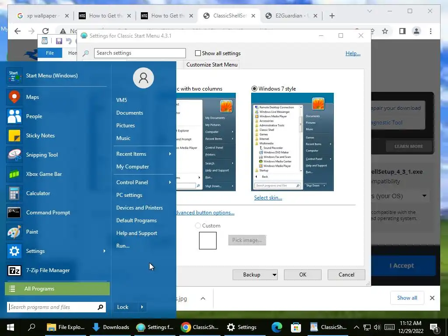Image resolution: width=448 pixels, height=336 pixels.
Task: Open Chrome tab search chevron
Action: tap(369, 11)
